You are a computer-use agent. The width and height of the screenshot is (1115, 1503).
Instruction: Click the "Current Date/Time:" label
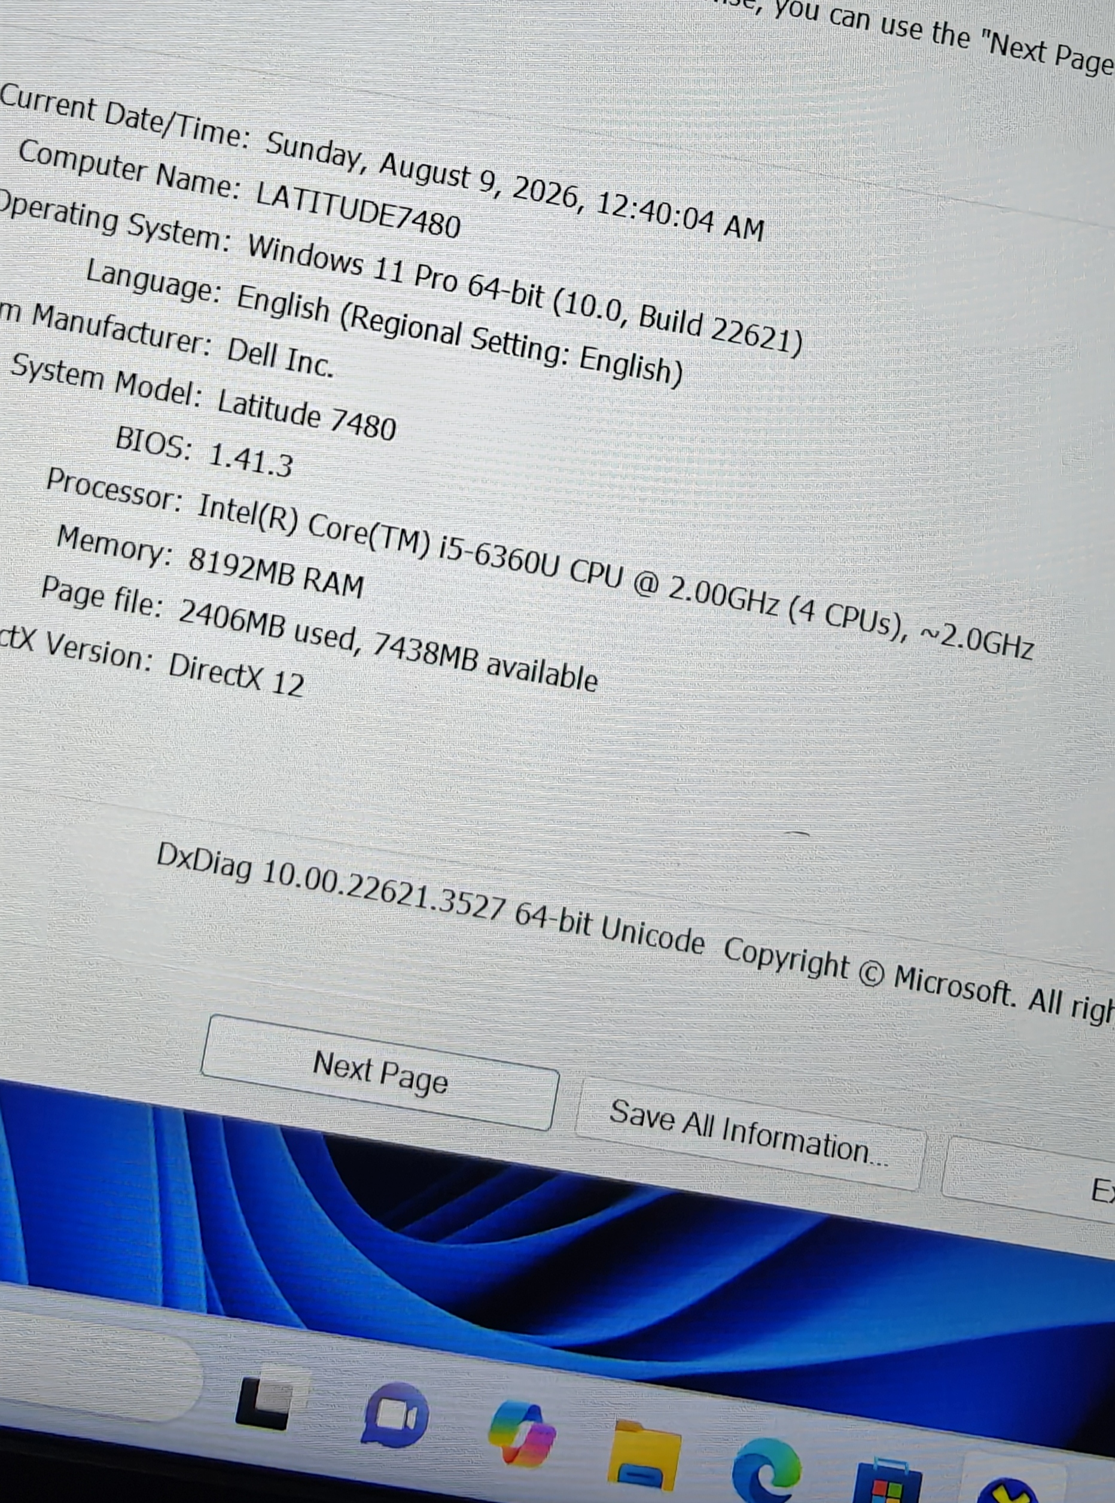tap(125, 115)
